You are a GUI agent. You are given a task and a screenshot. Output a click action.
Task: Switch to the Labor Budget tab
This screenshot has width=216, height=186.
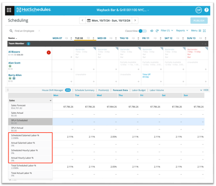click(138, 90)
